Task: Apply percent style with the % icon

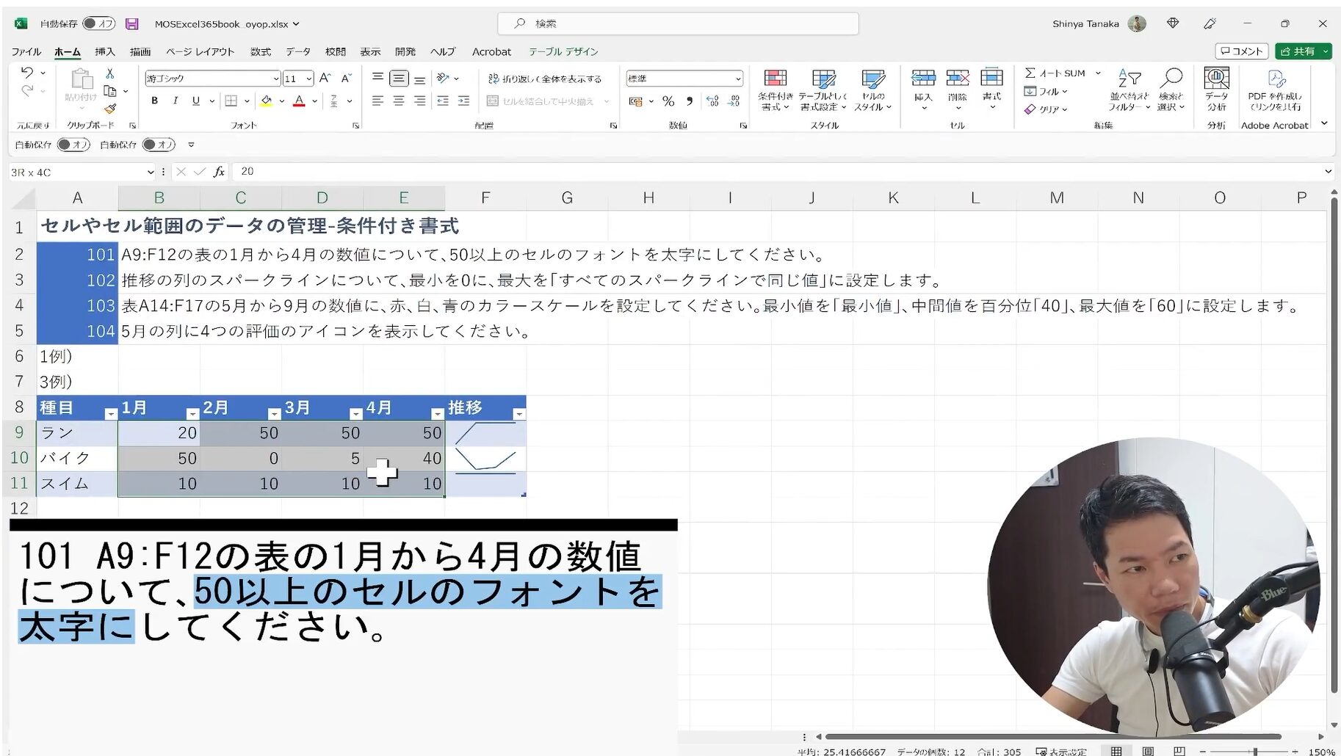Action: click(668, 101)
